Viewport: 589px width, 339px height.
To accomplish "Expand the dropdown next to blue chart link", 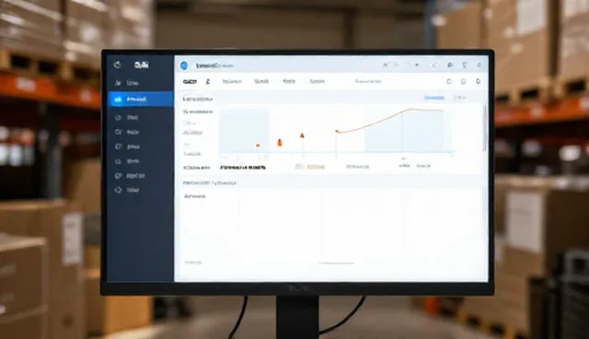I will [459, 98].
